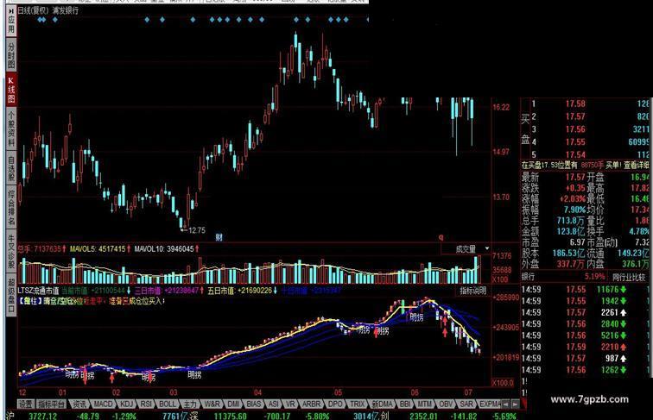Click the 指标说明 button
The image size is (653, 420).
(473, 291)
